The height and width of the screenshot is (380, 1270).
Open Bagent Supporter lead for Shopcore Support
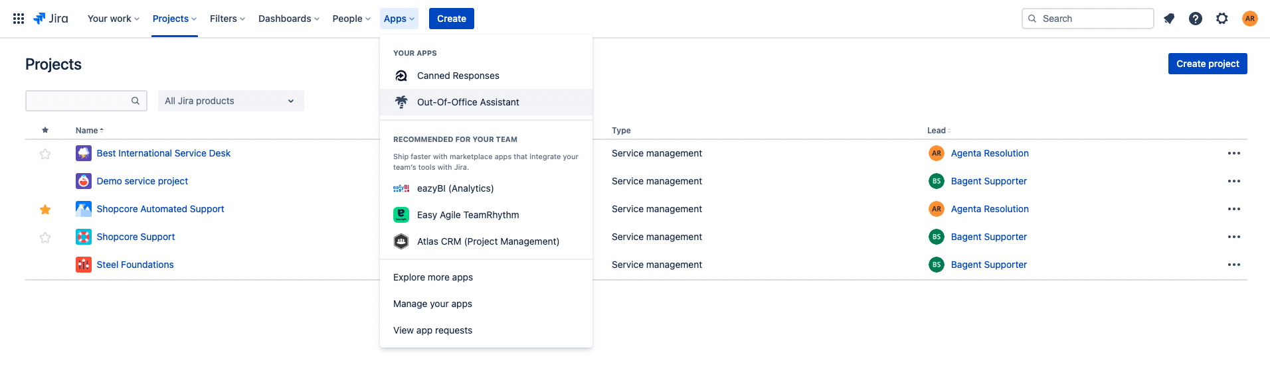pyautogui.click(x=988, y=237)
